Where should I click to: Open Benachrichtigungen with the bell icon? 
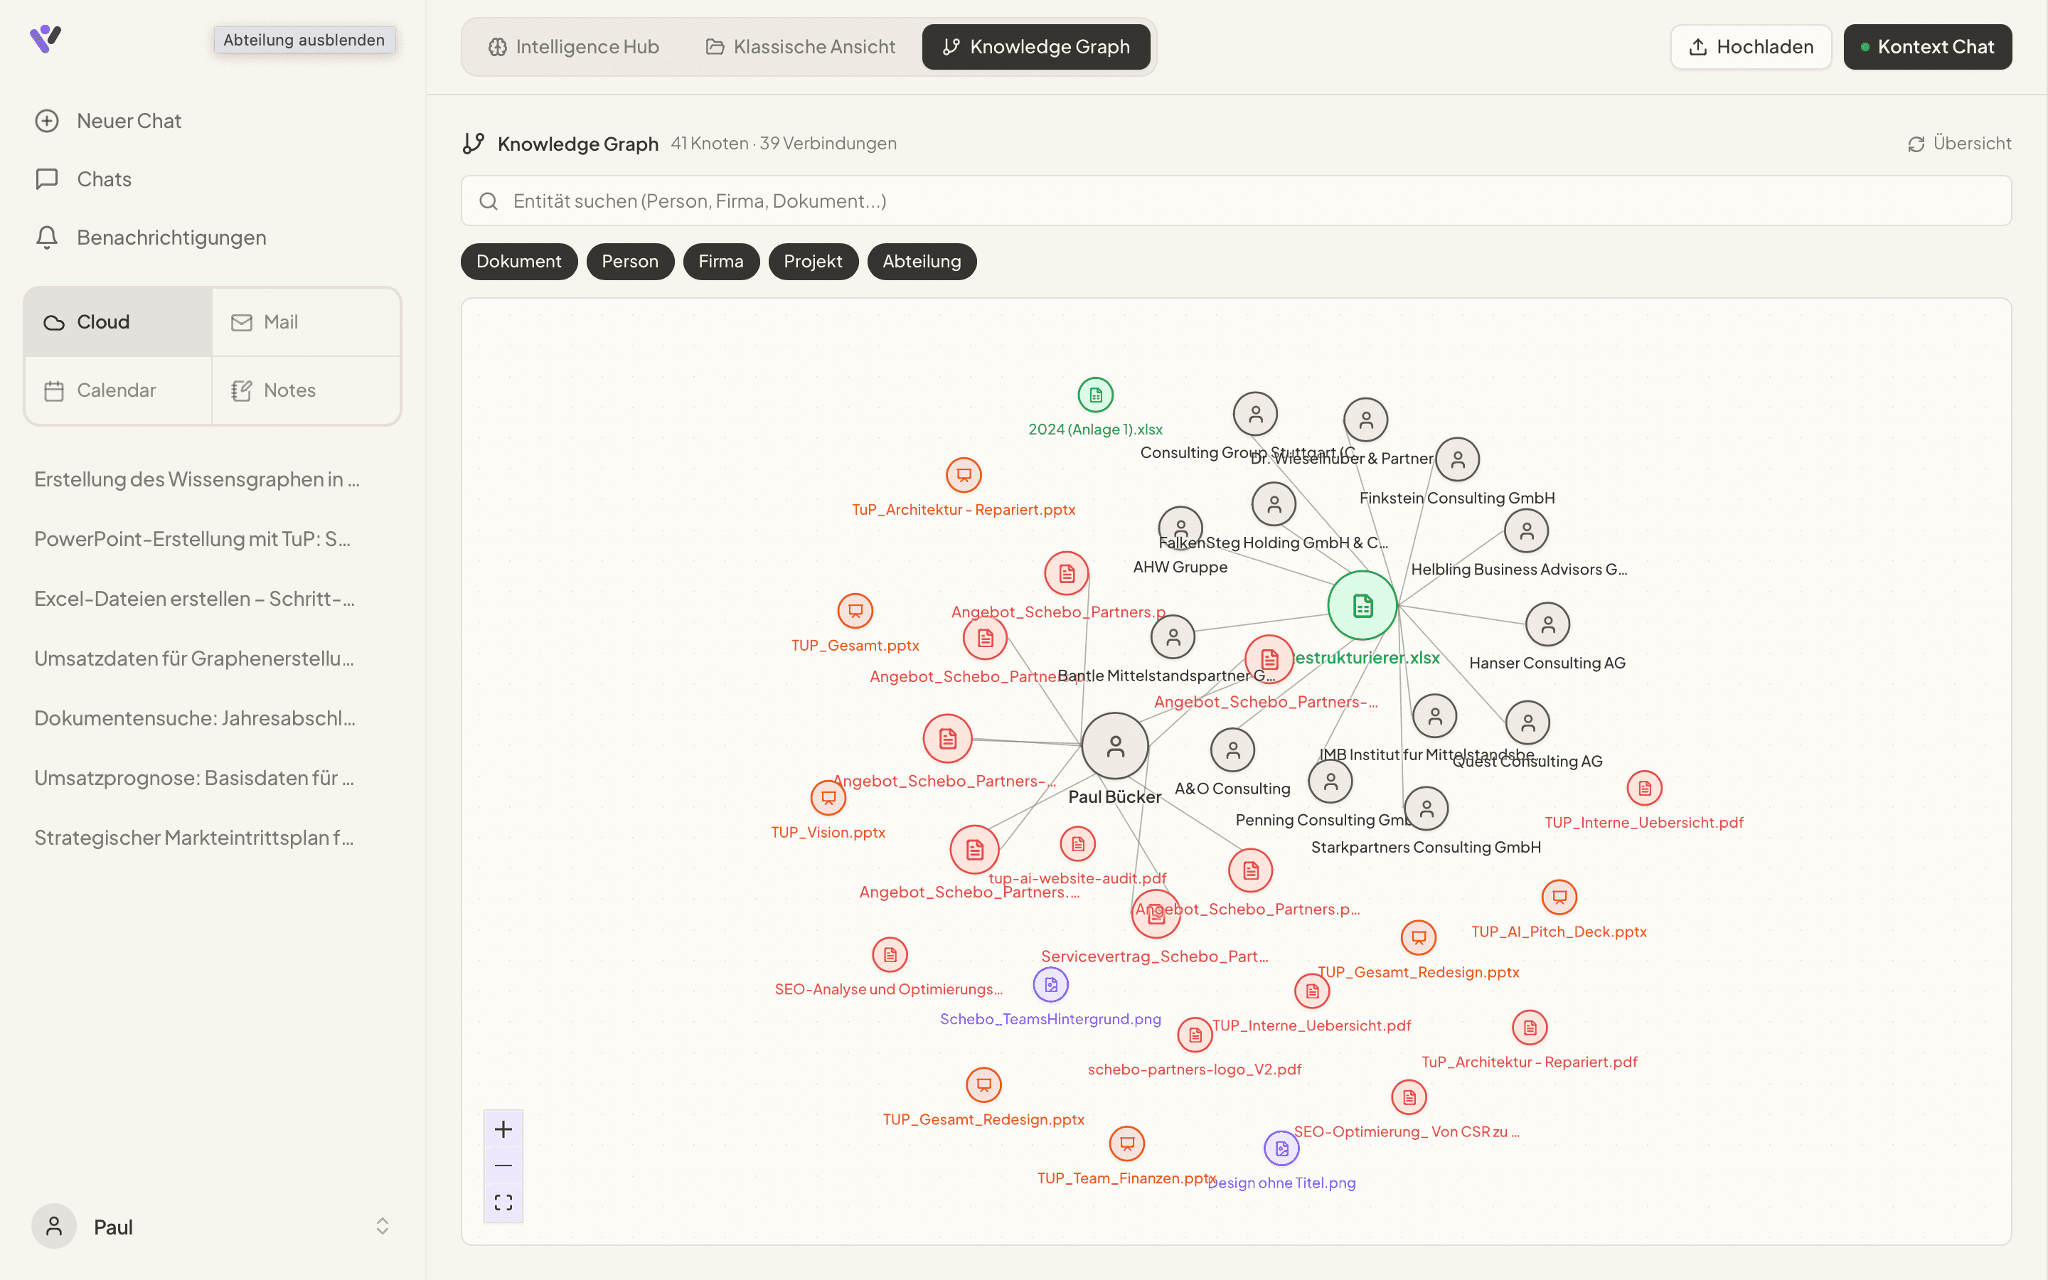click(48, 238)
